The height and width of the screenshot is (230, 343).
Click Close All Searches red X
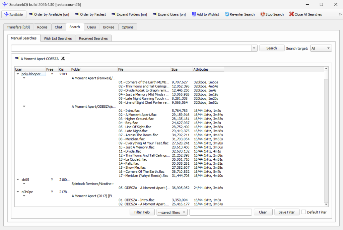(x=291, y=14)
